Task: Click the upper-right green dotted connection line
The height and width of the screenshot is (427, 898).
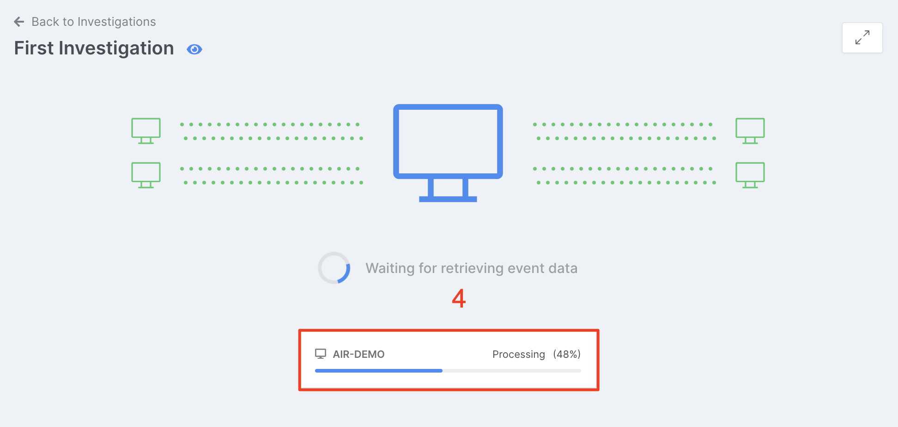Action: pos(625,131)
